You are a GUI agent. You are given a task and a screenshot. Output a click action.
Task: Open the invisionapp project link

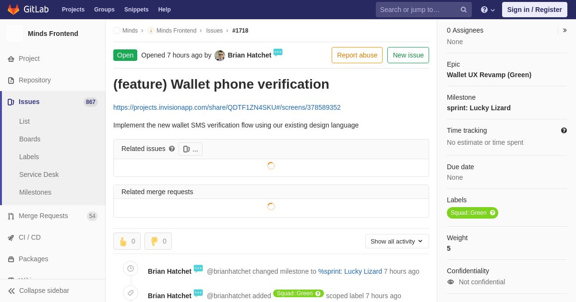coord(227,107)
